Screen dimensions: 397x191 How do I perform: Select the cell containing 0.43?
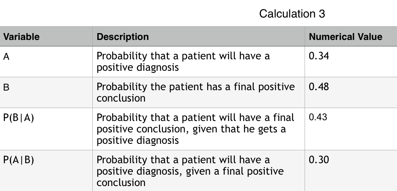318,117
